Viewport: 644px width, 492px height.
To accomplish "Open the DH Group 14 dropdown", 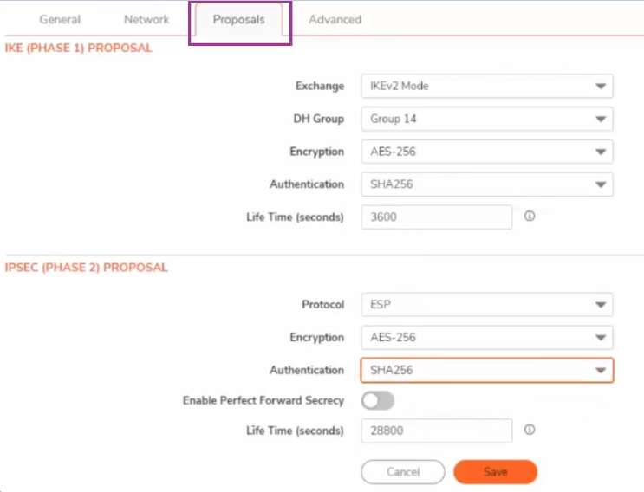I will [x=487, y=119].
